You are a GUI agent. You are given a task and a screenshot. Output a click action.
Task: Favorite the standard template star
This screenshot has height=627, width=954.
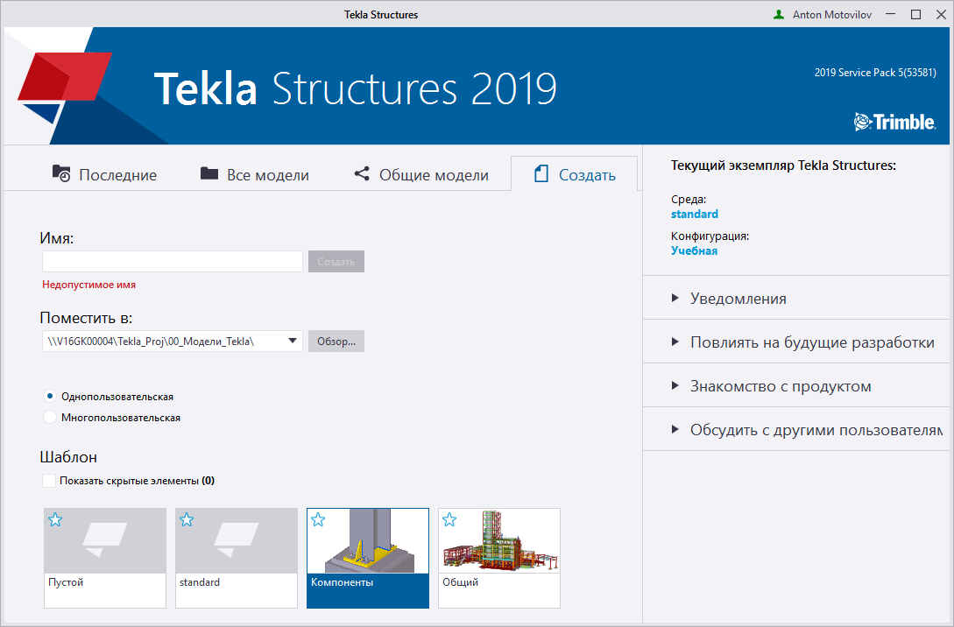(x=187, y=520)
